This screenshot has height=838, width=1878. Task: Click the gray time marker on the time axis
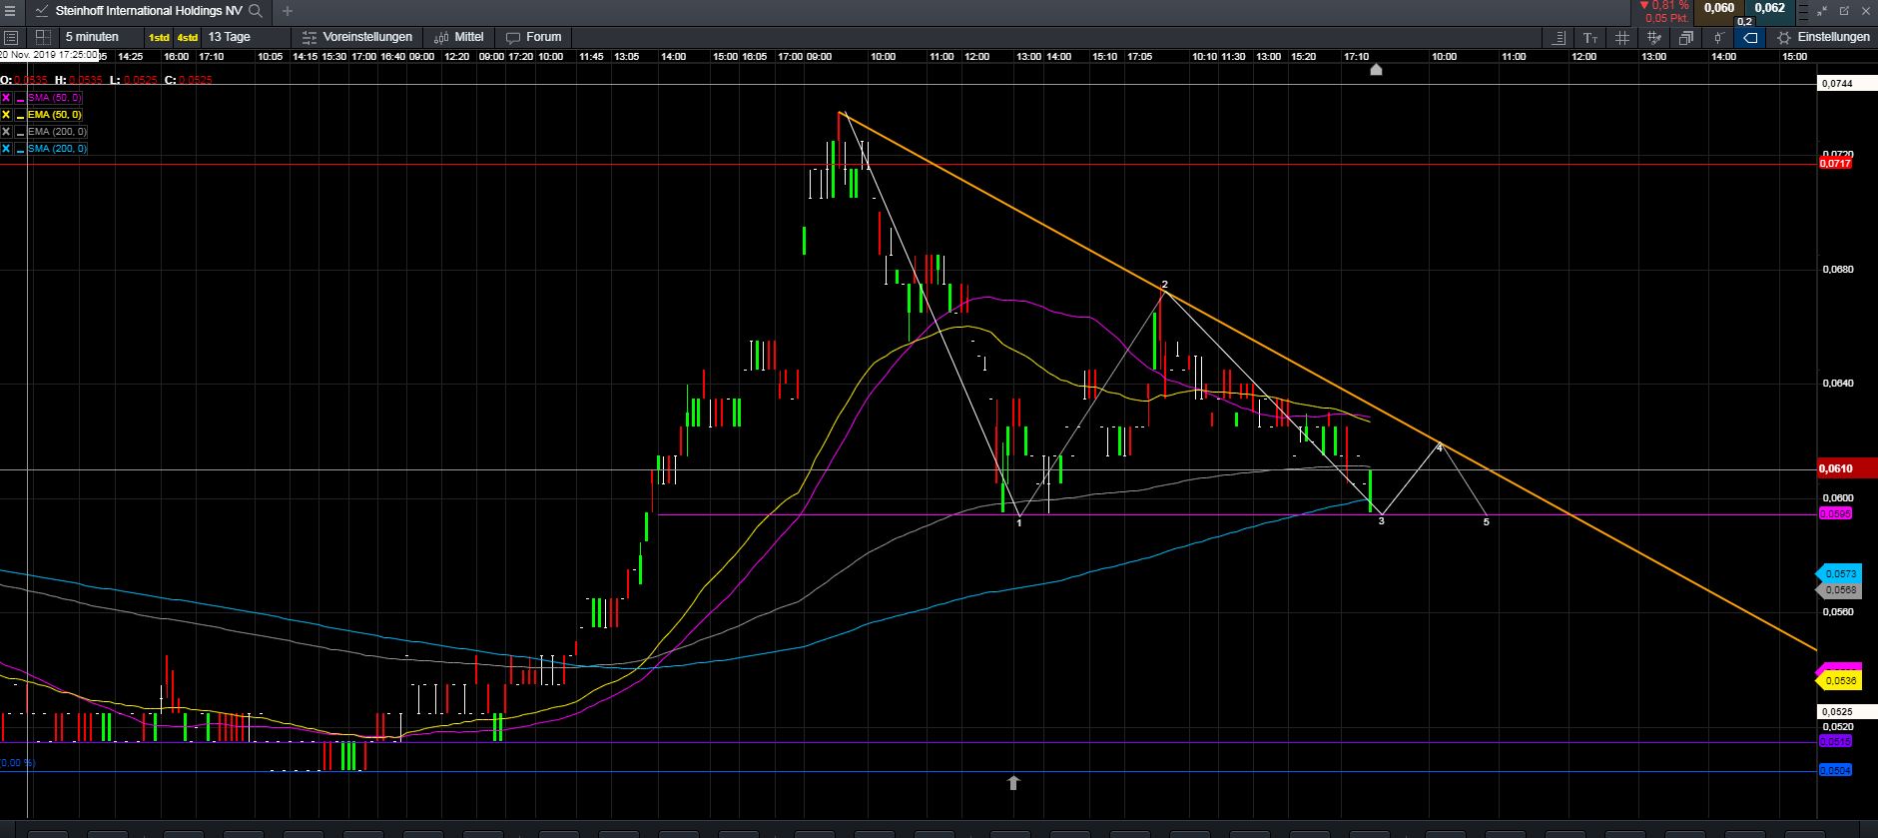[1376, 69]
